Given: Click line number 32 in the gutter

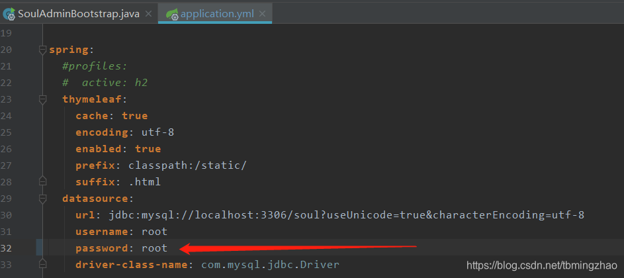Looking at the screenshot, I should click(x=6, y=248).
